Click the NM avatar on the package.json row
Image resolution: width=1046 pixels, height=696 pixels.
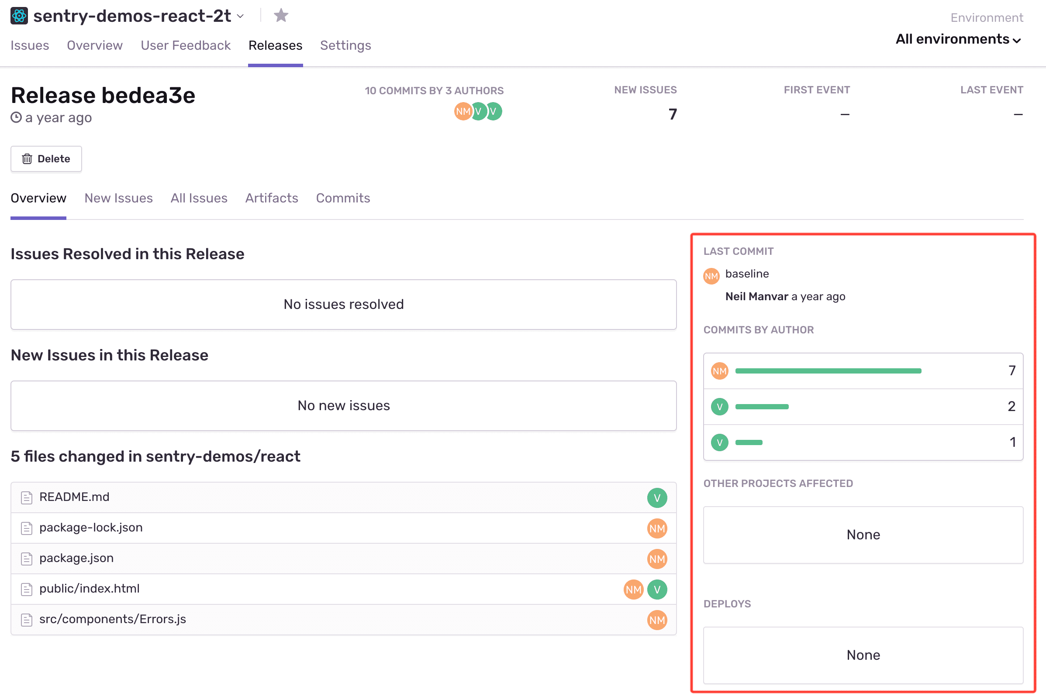pos(657,559)
